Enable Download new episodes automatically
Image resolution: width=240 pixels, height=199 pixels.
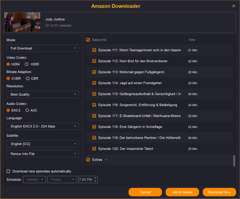[x=8, y=171]
